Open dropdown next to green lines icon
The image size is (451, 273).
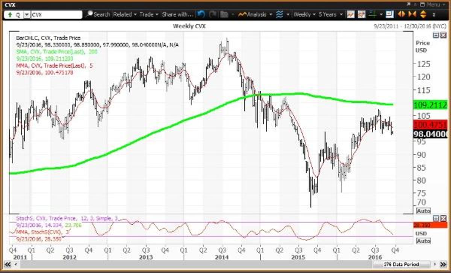pos(381,14)
